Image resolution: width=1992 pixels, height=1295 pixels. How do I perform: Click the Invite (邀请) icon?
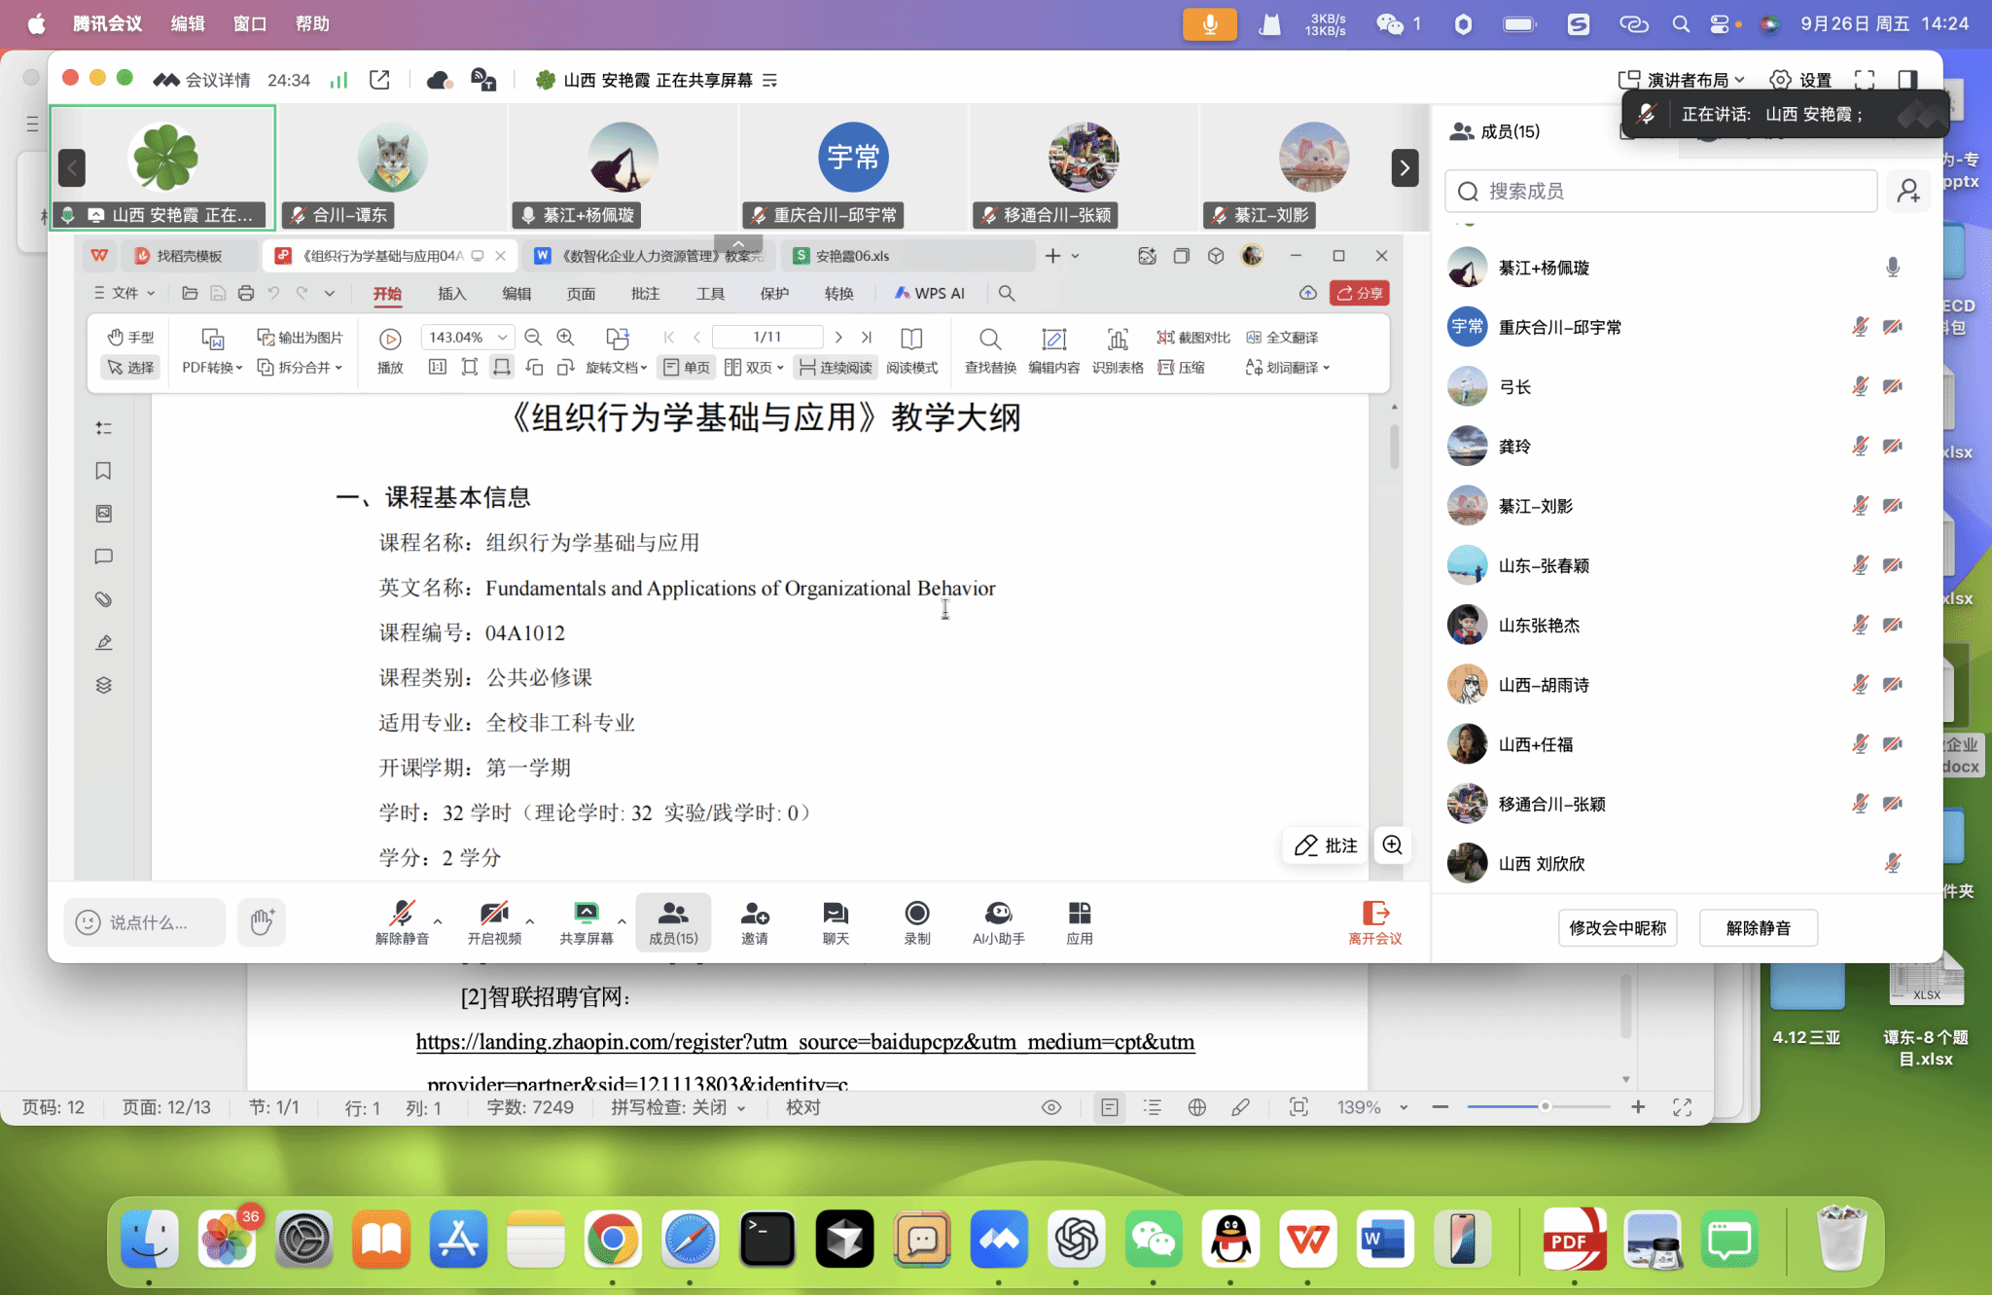755,914
